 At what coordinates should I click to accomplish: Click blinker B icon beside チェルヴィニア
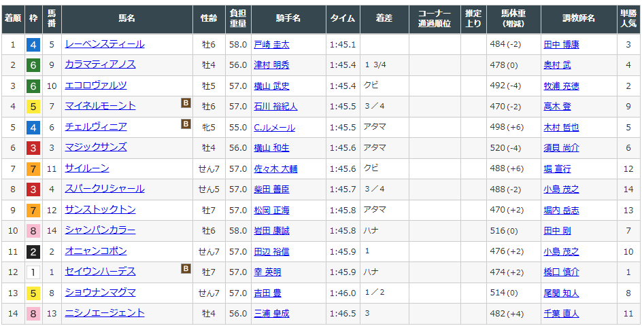pyautogui.click(x=185, y=124)
